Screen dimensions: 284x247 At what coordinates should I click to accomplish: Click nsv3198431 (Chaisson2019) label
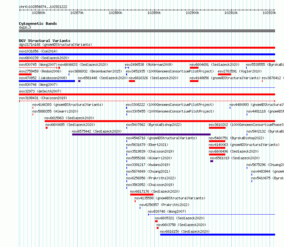pyautogui.click(x=43, y=98)
